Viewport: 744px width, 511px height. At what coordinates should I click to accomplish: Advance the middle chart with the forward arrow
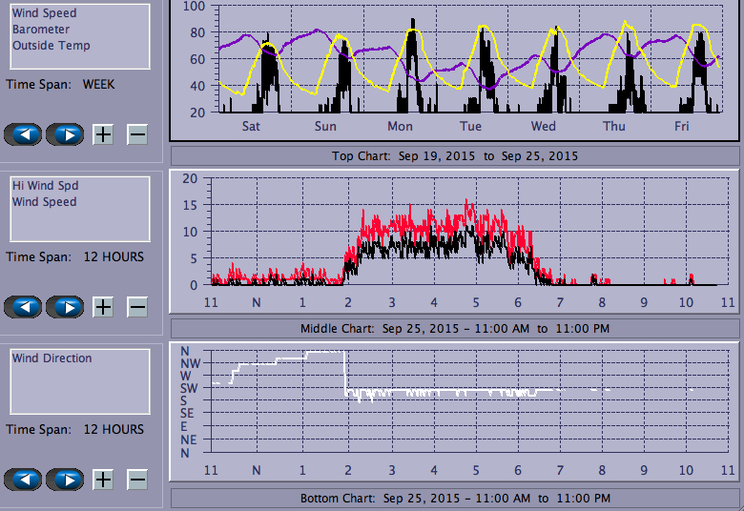(65, 307)
